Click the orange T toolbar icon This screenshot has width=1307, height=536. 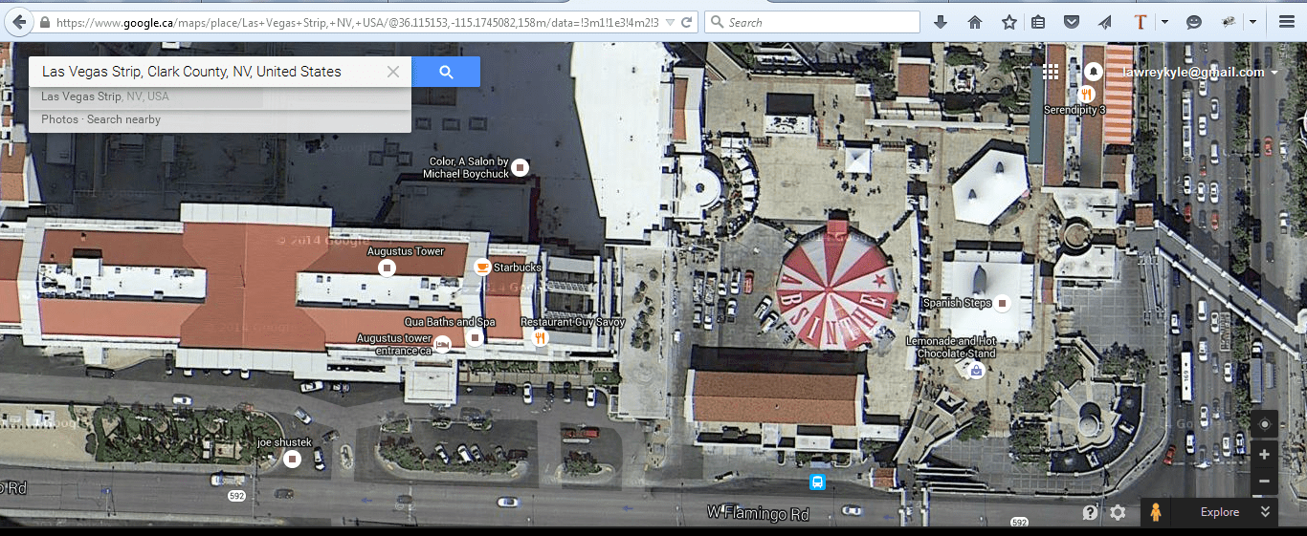[1141, 22]
